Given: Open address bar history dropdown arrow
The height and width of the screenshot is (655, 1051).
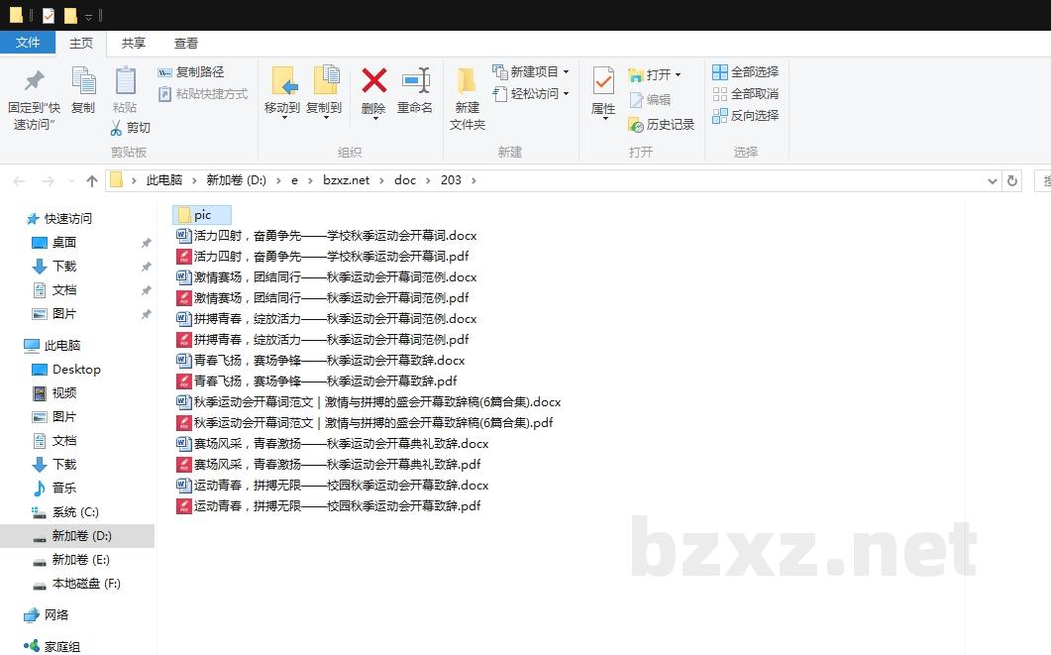Looking at the screenshot, I should tap(994, 180).
